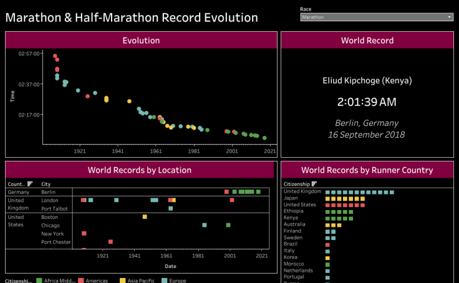Screen dimensions: 459x283
Task: Highlight the yellow Asia Pacific legend swatch
Action: tap(123, 281)
